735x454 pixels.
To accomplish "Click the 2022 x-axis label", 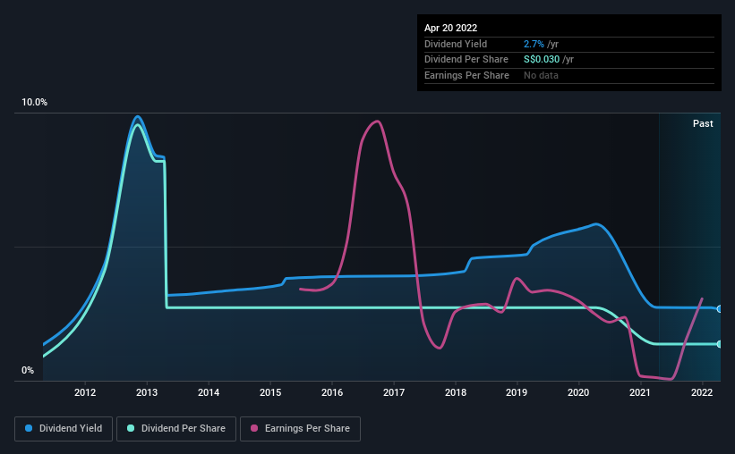I will [x=702, y=392].
